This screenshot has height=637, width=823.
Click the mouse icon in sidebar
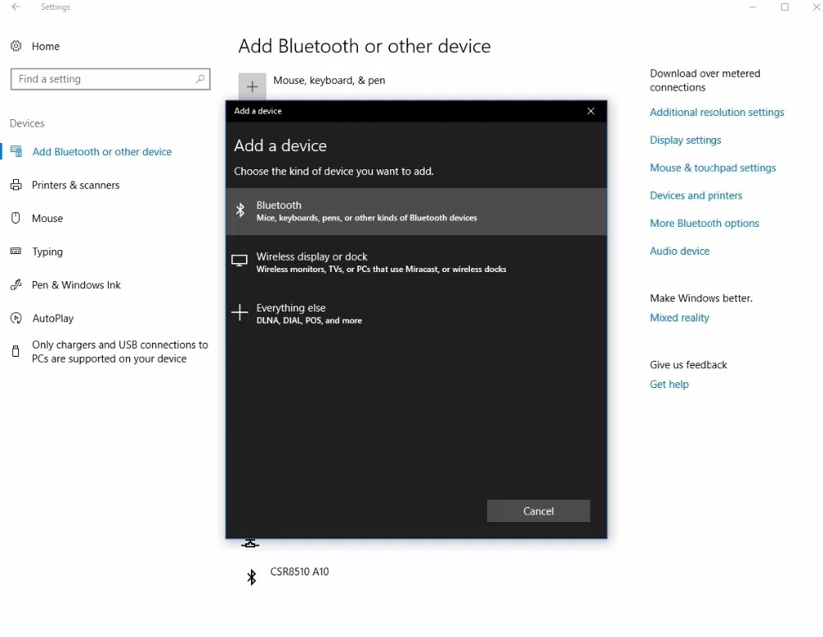pyautogui.click(x=16, y=218)
